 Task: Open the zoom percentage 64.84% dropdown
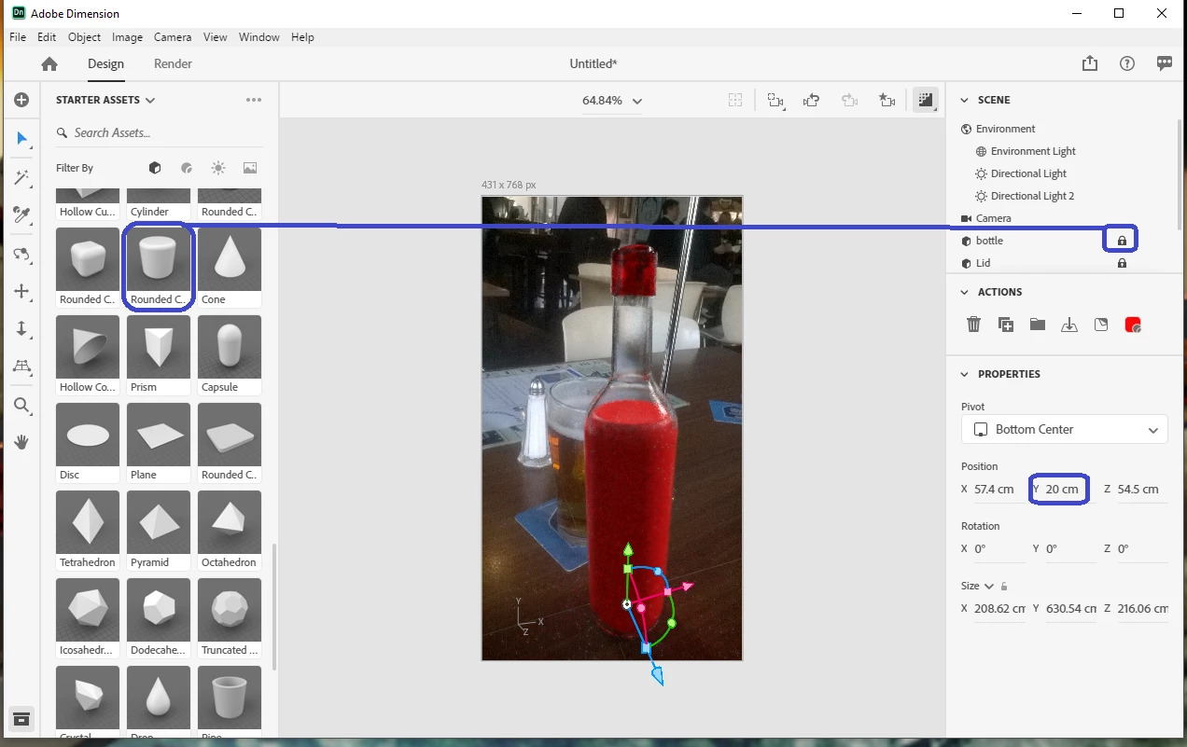tap(612, 101)
